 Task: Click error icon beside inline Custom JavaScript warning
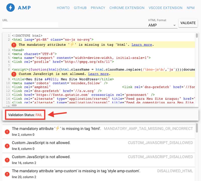[14, 74]
